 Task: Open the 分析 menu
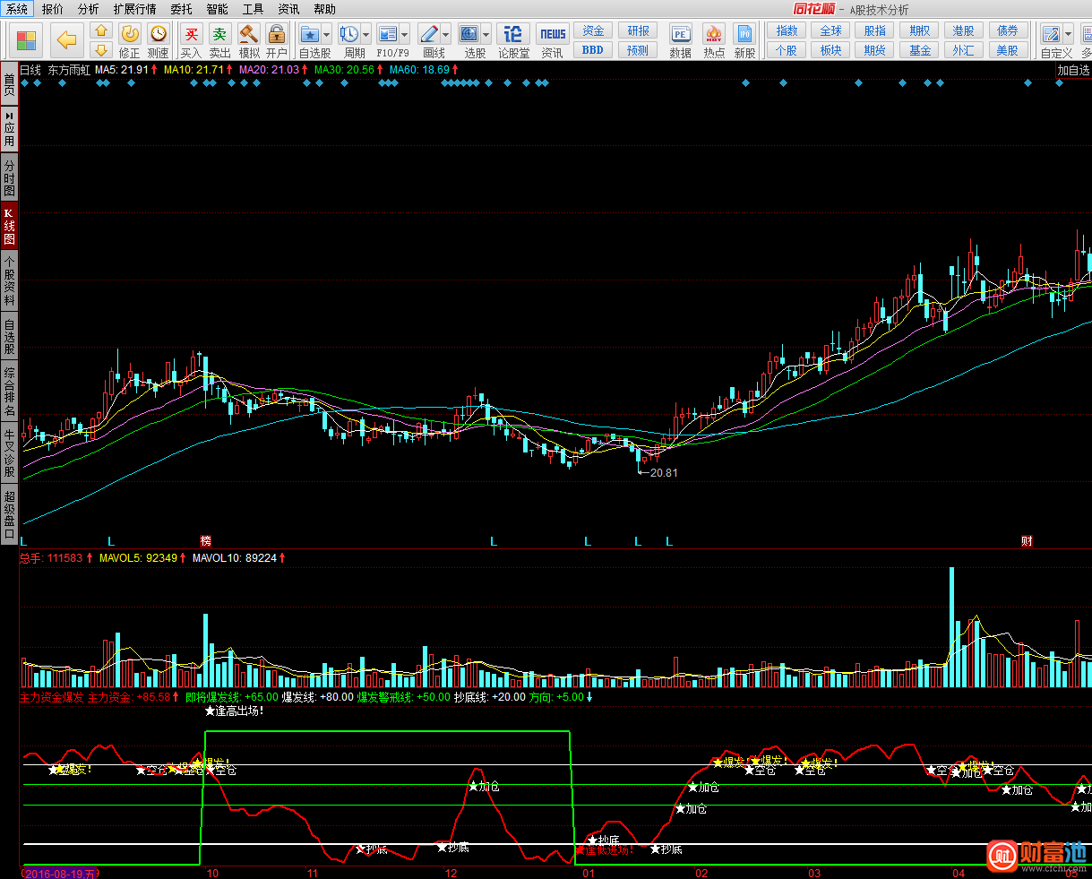tap(88, 9)
